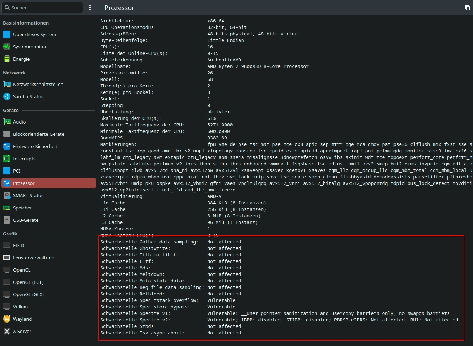Click the 'Schwachstelle Meltdown:' label
Viewport: 473px width, 346px height.
132,274
